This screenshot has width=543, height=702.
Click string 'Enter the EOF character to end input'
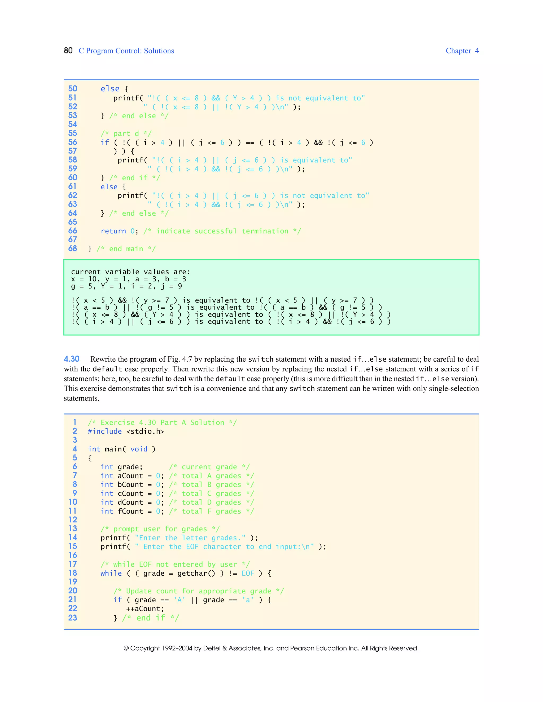point(224,547)
